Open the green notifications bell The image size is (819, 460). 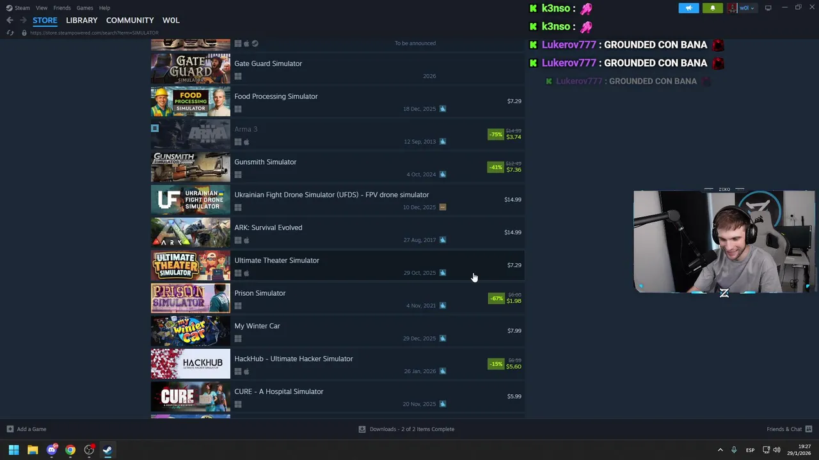(x=712, y=8)
